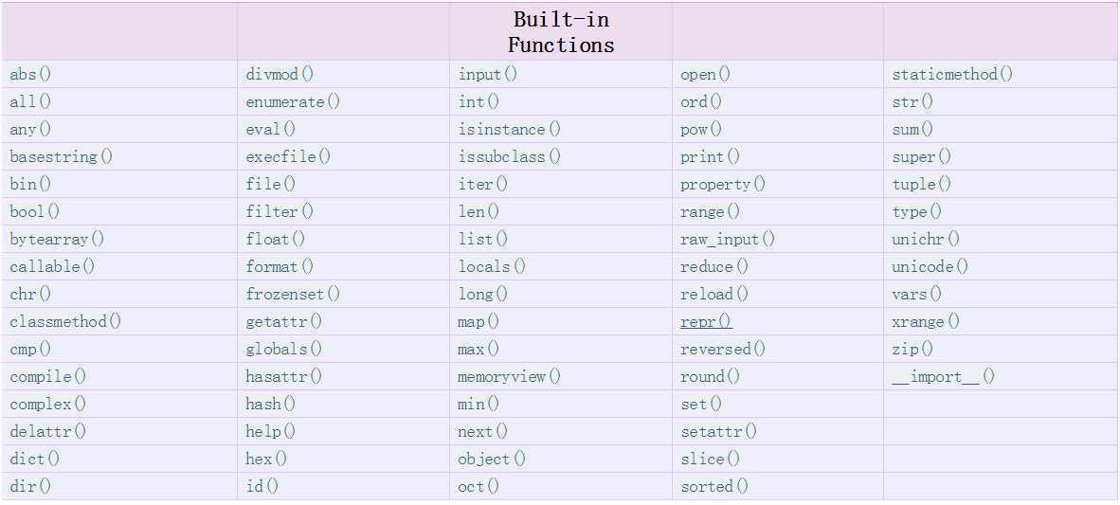Screen dimensions: 1120x505
Task: Click the sorted() function link
Action: coord(714,486)
